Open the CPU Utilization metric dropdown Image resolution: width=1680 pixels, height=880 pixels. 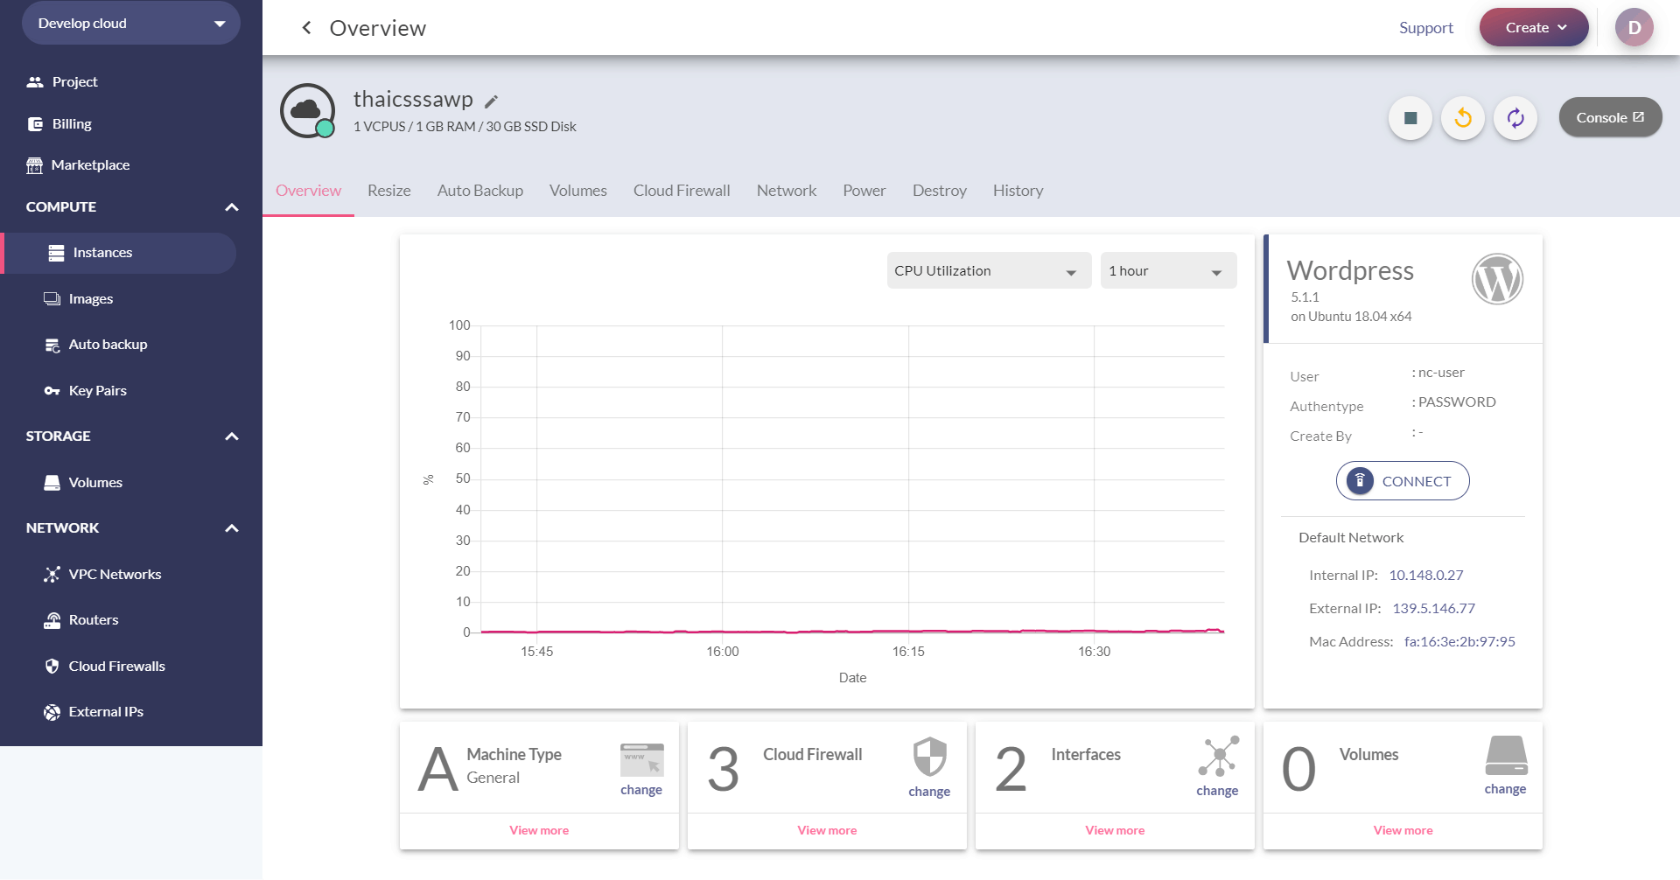coord(989,270)
